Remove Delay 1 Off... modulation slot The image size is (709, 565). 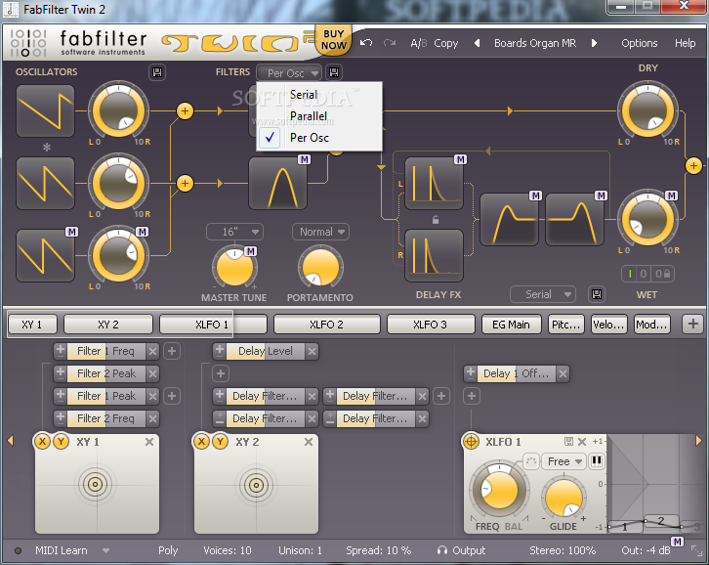(563, 374)
